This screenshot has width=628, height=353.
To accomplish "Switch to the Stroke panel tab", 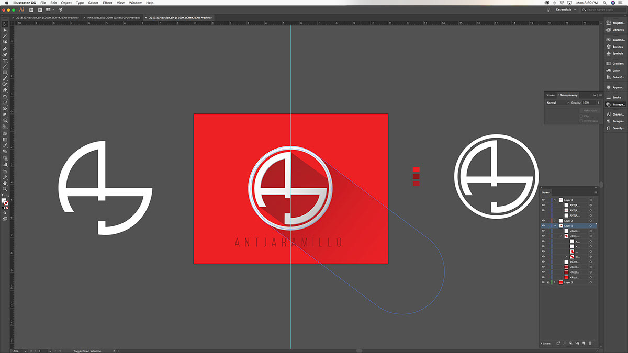I will tap(551, 95).
